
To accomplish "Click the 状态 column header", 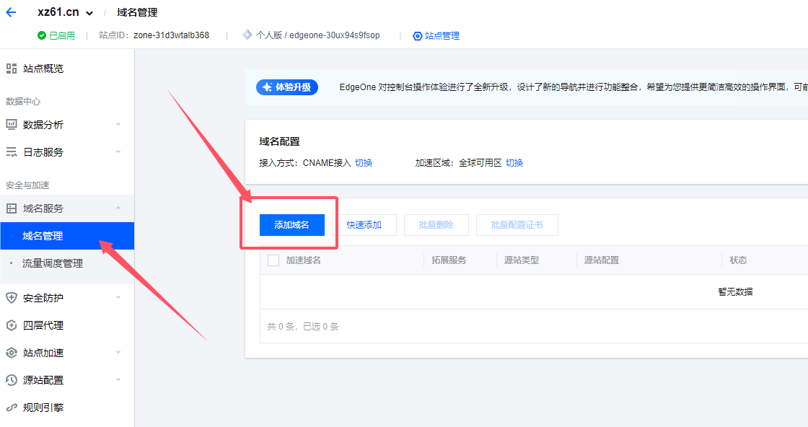I will tap(738, 260).
